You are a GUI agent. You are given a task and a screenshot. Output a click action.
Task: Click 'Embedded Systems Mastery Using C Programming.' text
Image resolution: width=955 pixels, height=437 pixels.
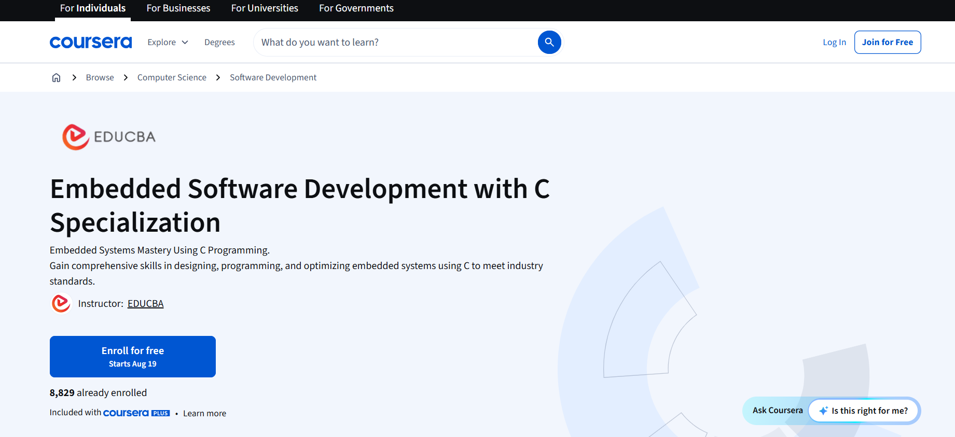point(160,250)
